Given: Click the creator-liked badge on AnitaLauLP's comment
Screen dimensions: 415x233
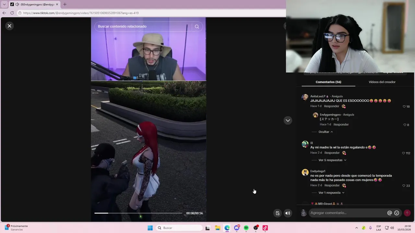Looking at the screenshot, I should [x=344, y=106].
